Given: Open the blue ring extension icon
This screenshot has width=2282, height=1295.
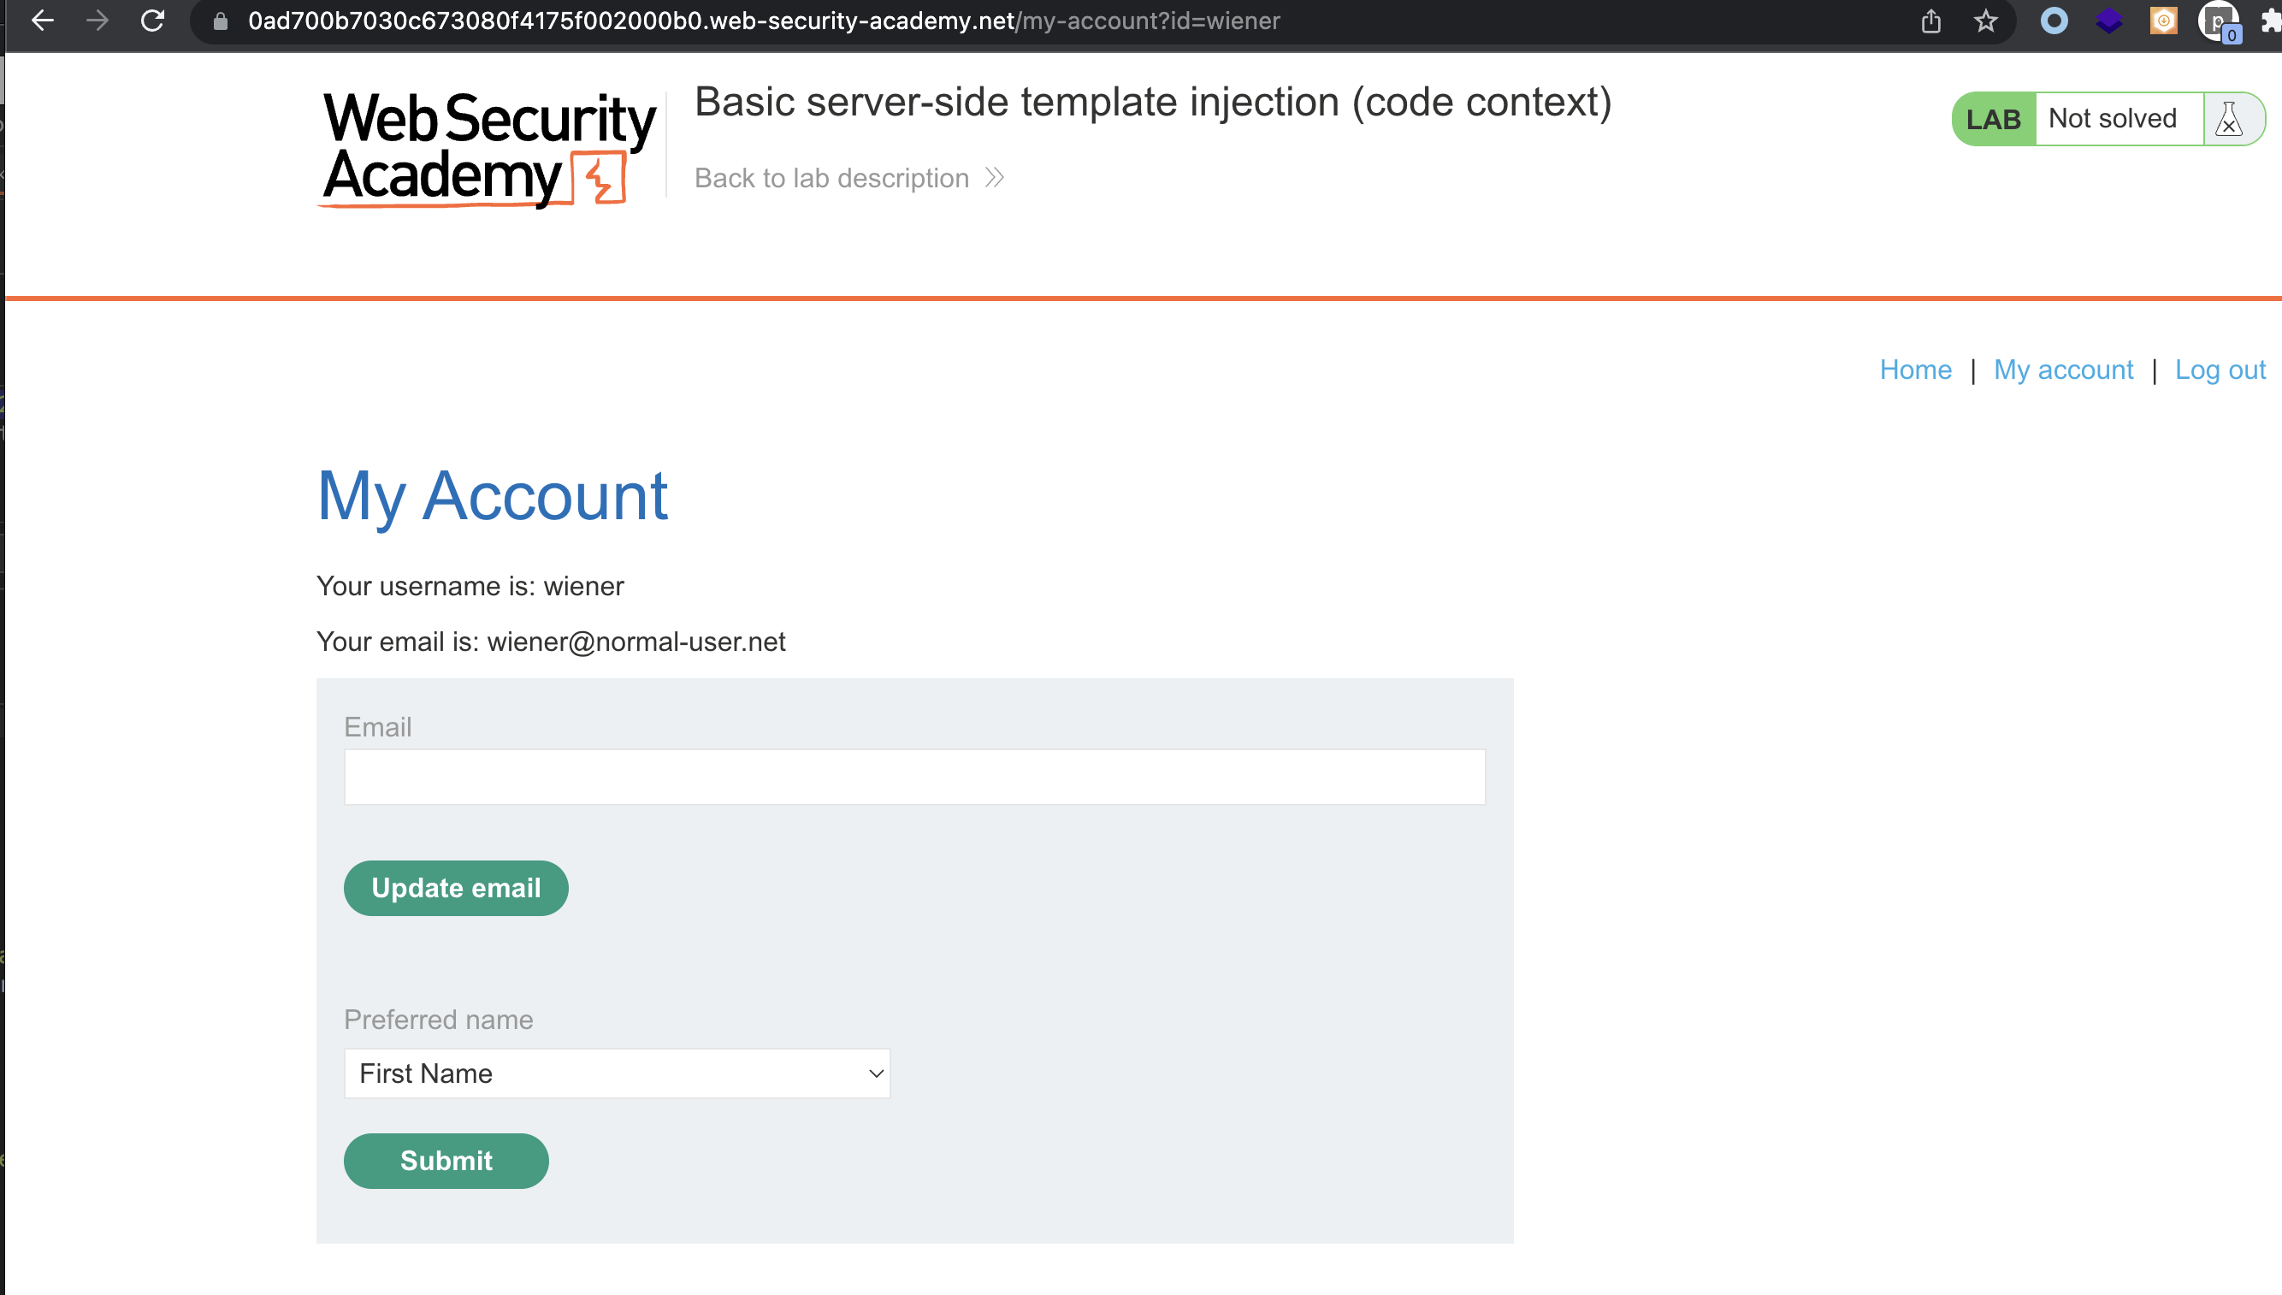Looking at the screenshot, I should [x=2054, y=21].
